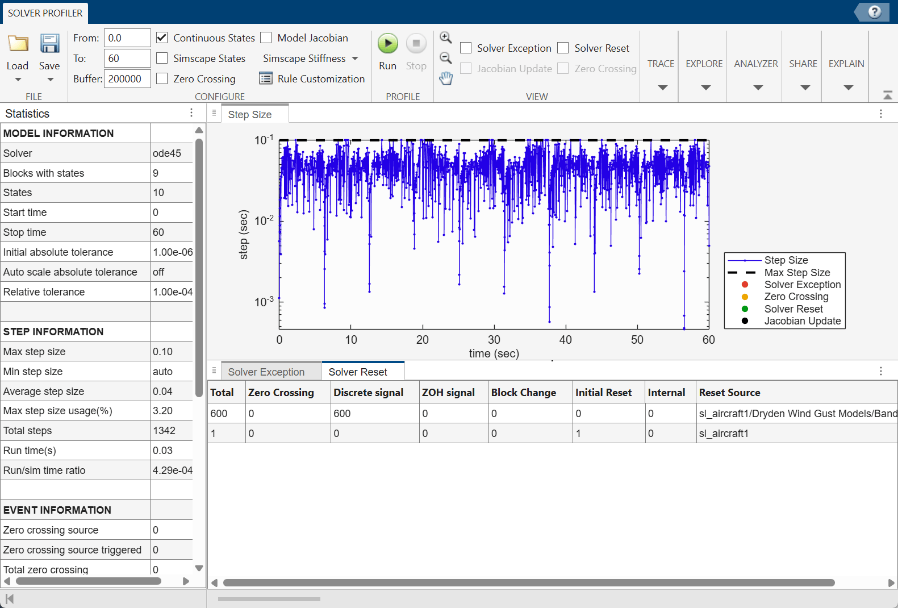Click Statistics scroll up arrow
898x608 pixels.
tap(199, 130)
